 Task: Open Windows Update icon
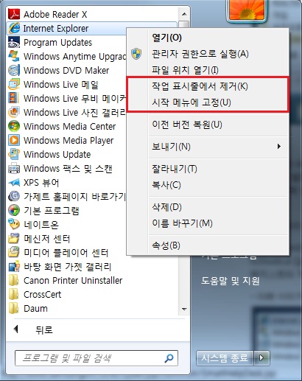[x=14, y=154]
